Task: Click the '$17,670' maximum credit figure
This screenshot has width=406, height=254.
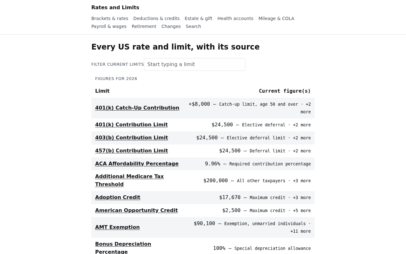Action: click(230, 197)
